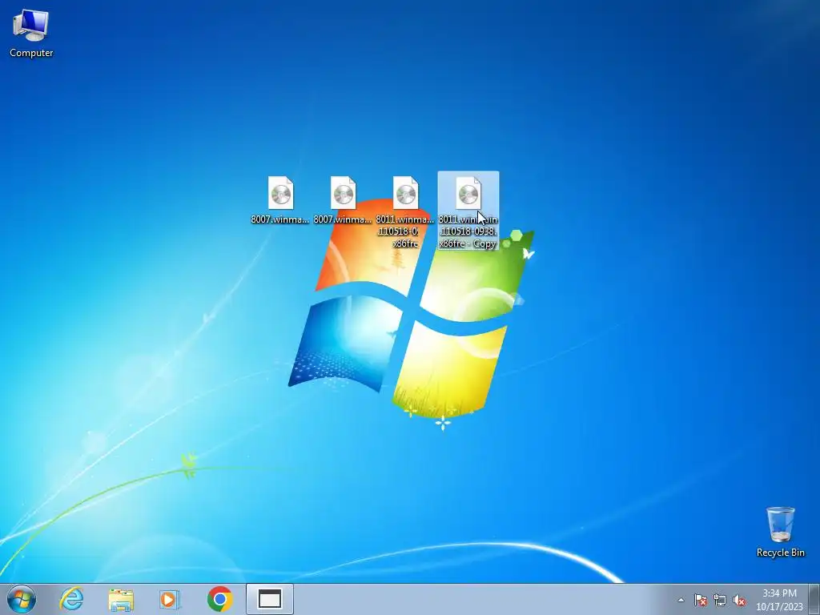Viewport: 820px width, 615px height.
Task: Open the Windows Start menu orb
Action: pyautogui.click(x=22, y=599)
